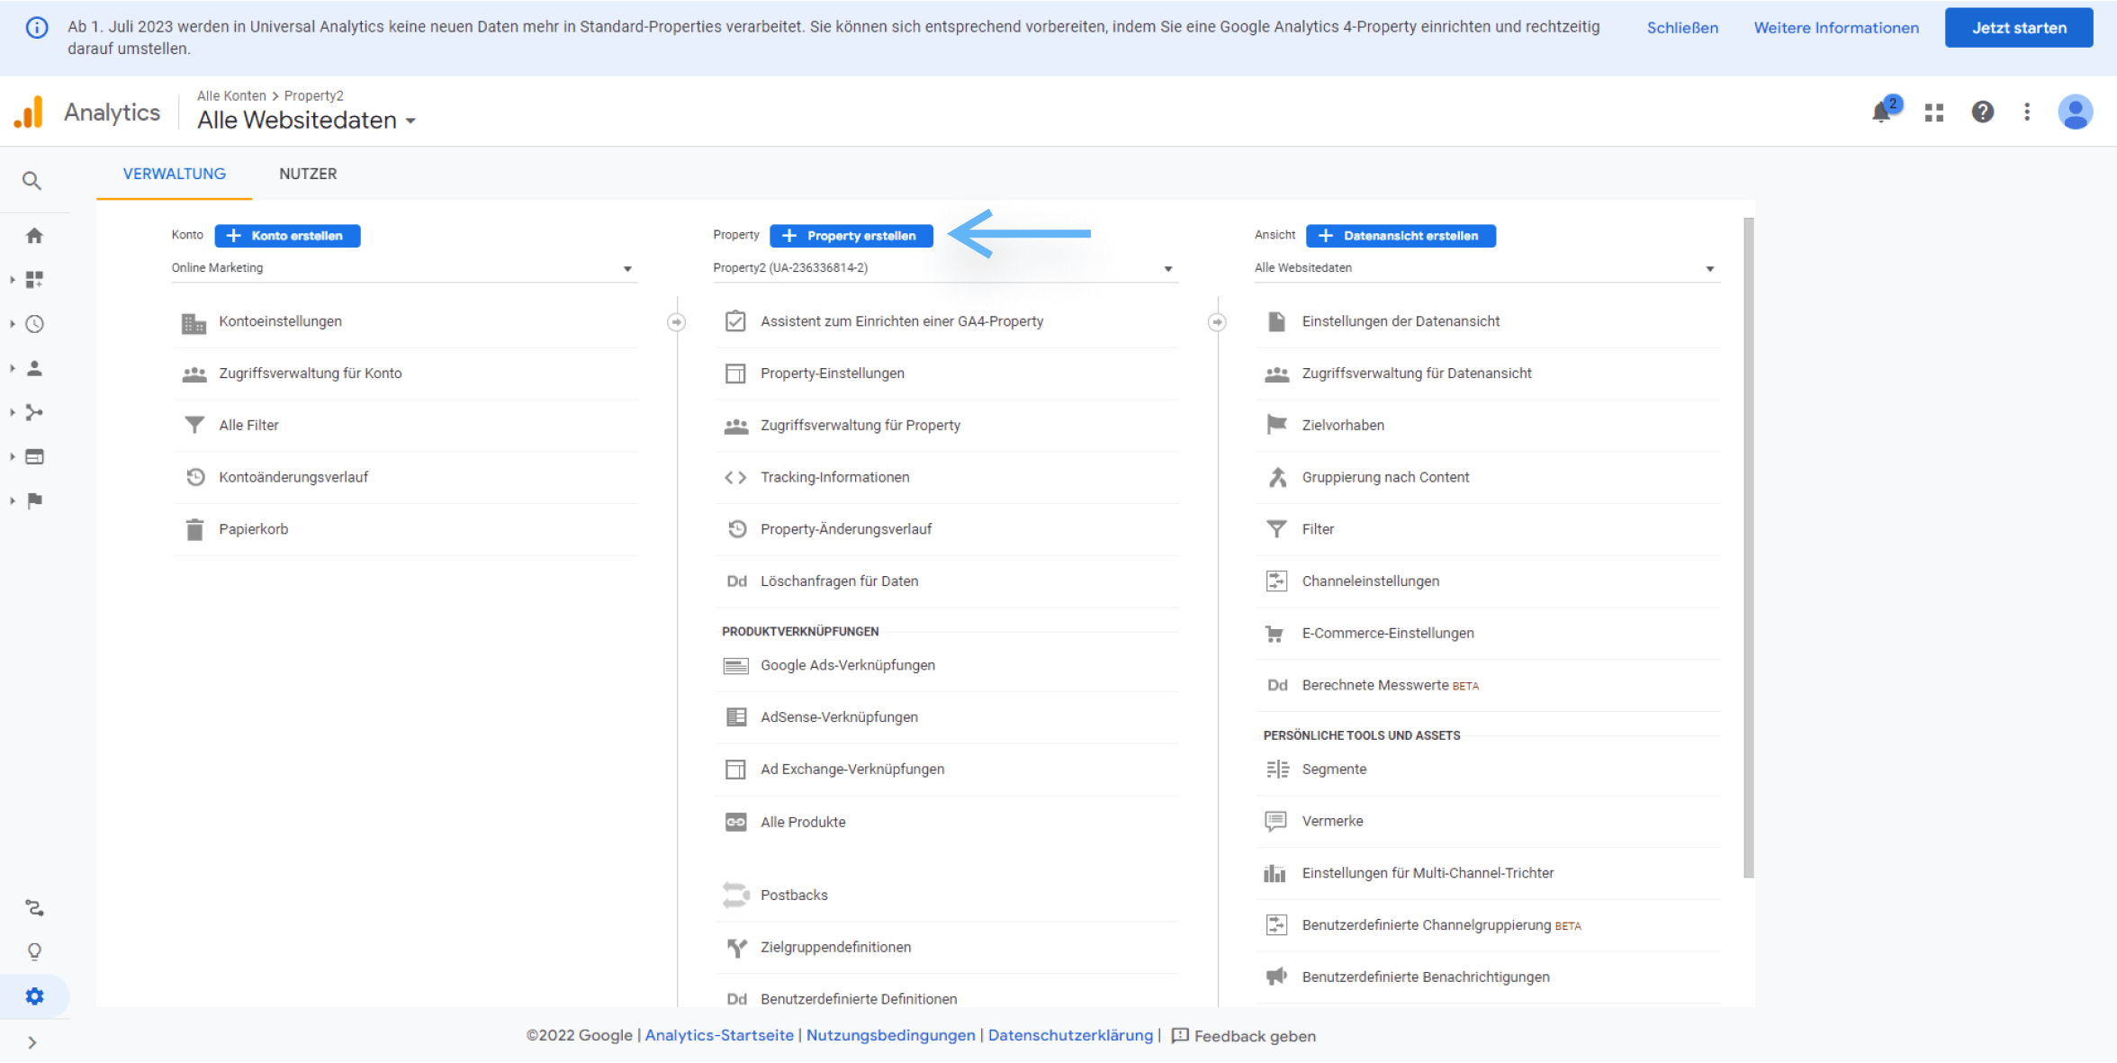Open the Discover lightbulb icon in sidebar

click(x=34, y=951)
